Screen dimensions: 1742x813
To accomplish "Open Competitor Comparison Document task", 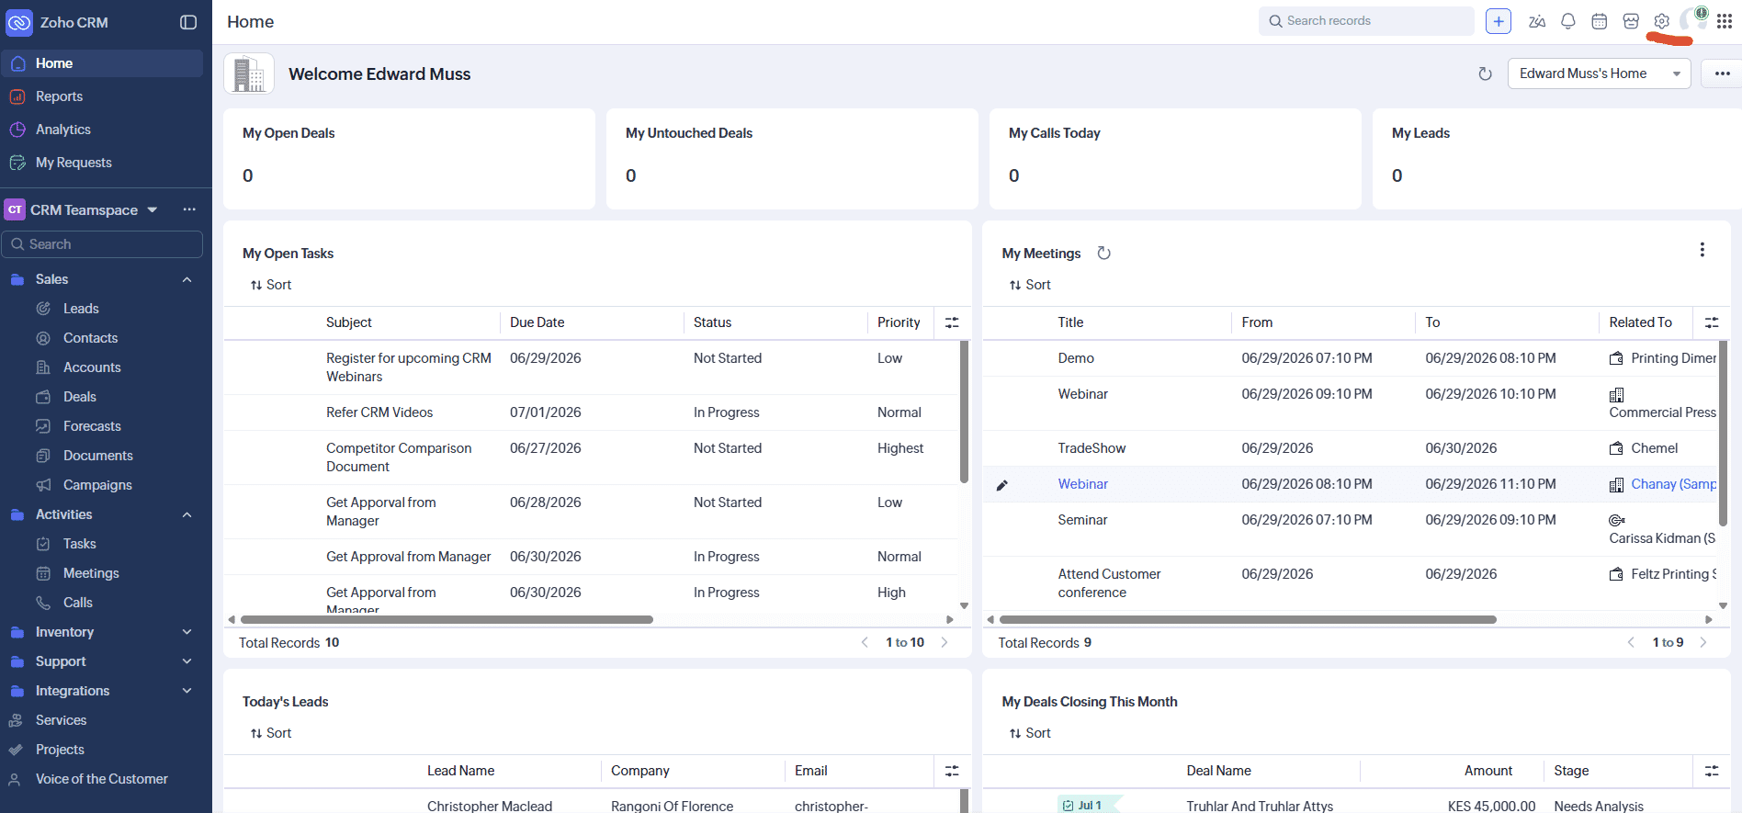I will click(399, 457).
